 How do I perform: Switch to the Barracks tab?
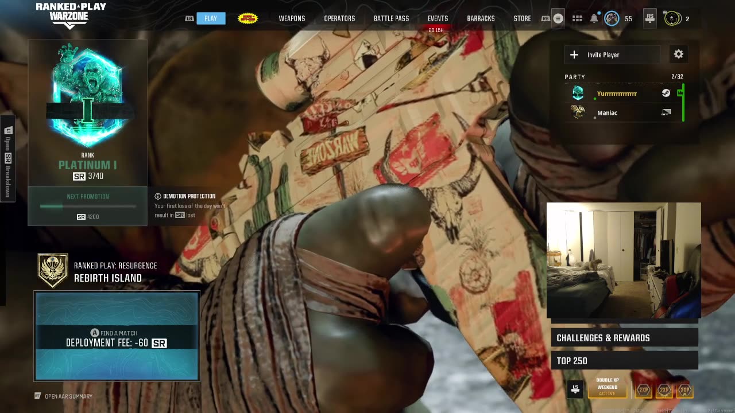tap(481, 18)
